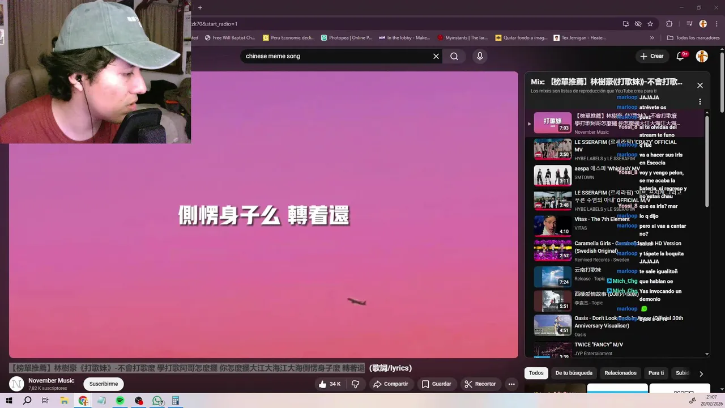Open the Mix playlist options menu
The image size is (725, 408).
coord(700,102)
